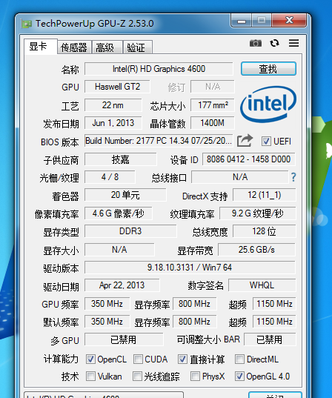Minimize the GPU-Z window
The height and width of the screenshot is (398, 332).
[x=241, y=21]
